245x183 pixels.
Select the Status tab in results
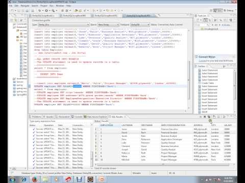tap(97, 121)
